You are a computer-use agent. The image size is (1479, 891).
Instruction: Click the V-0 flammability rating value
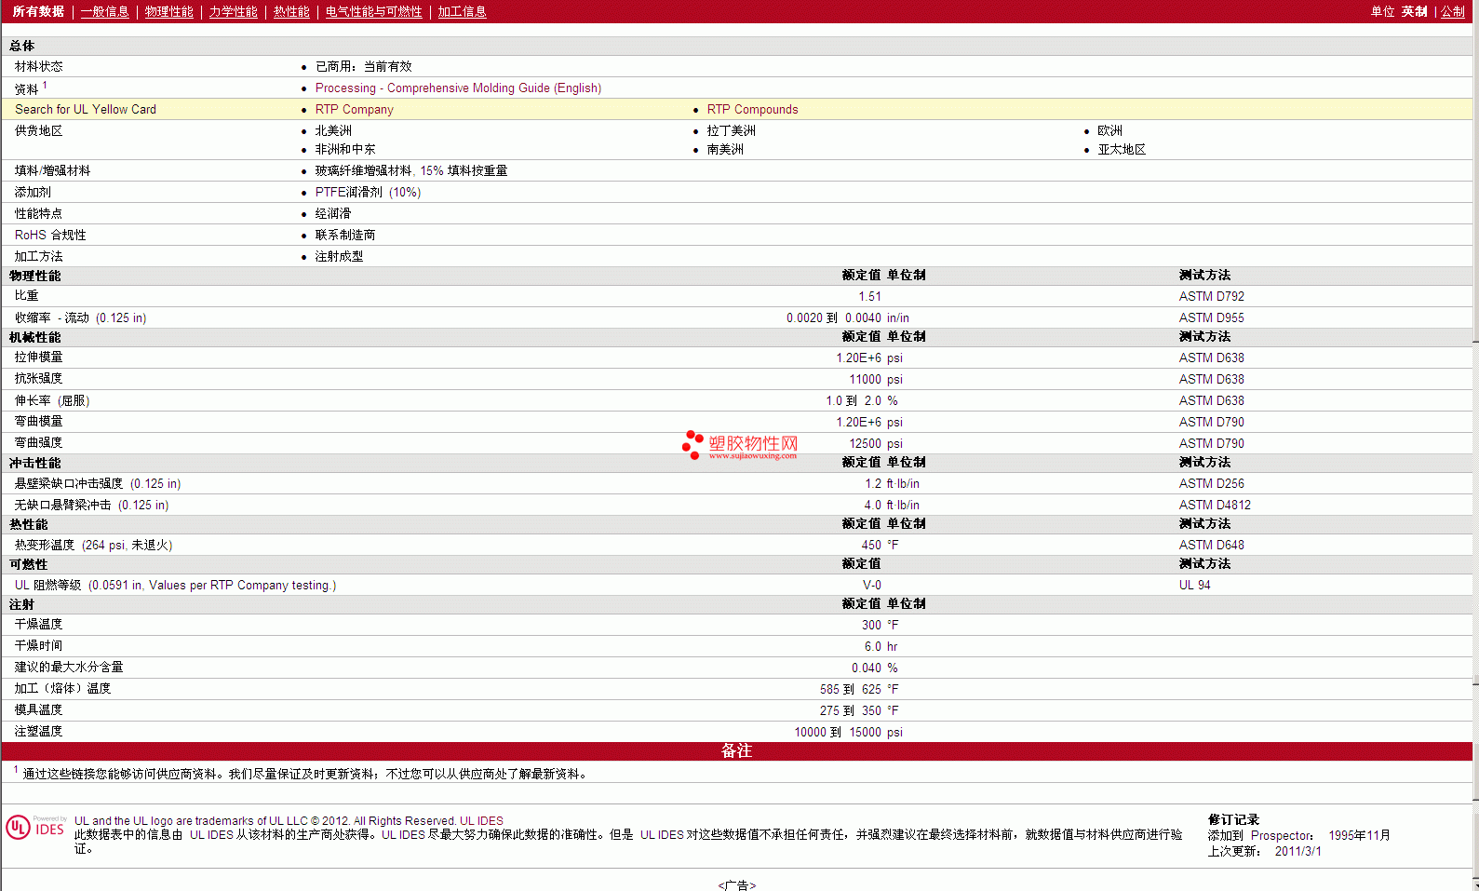coord(872,585)
